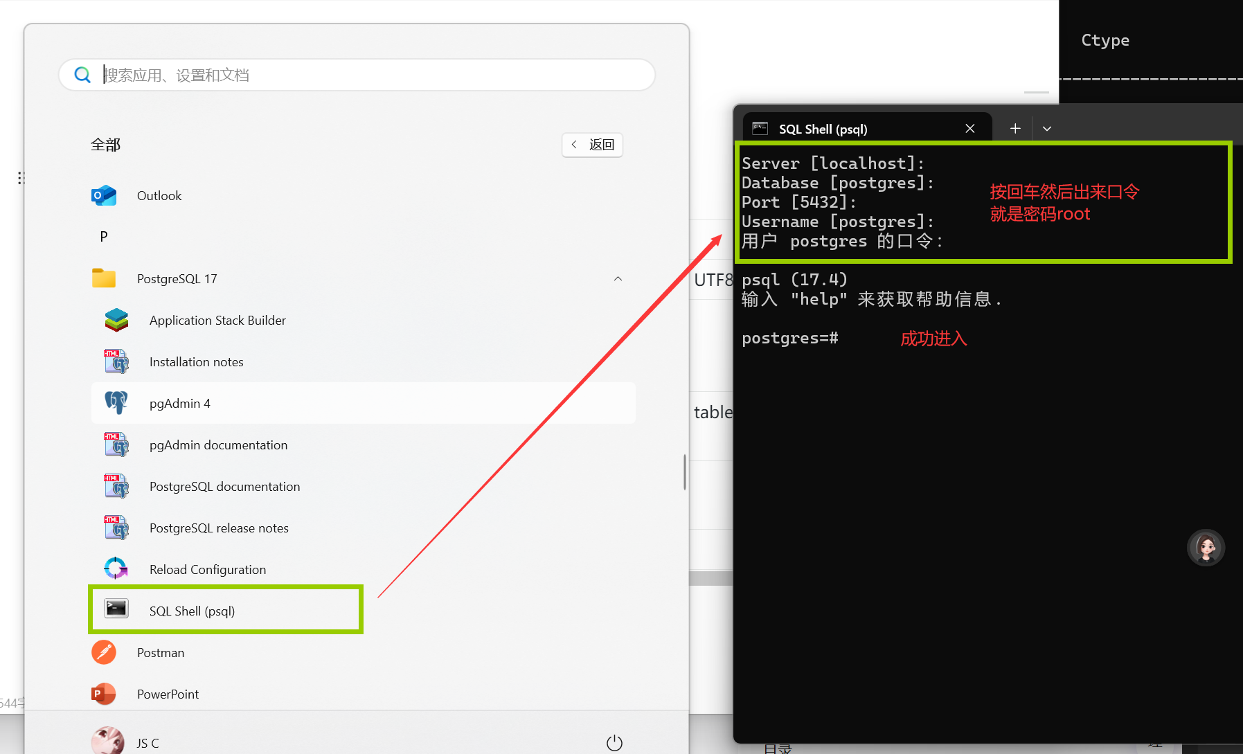Select the PostgreSQL 17 folder label

[x=177, y=278]
